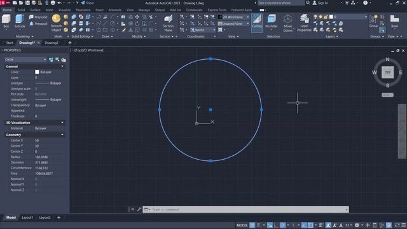Screen dimensions: 407x229
Task: Collapse the Geometry properties section
Action: coord(62,135)
